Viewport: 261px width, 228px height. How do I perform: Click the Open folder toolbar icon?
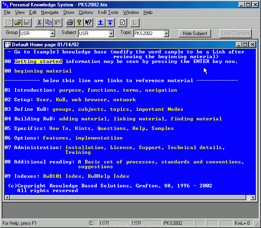(18, 22)
